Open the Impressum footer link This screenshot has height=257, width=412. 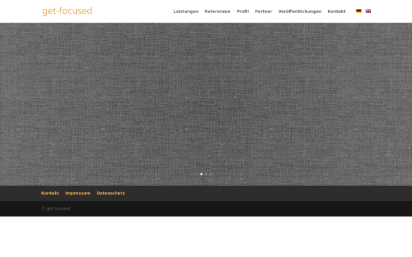tap(78, 193)
